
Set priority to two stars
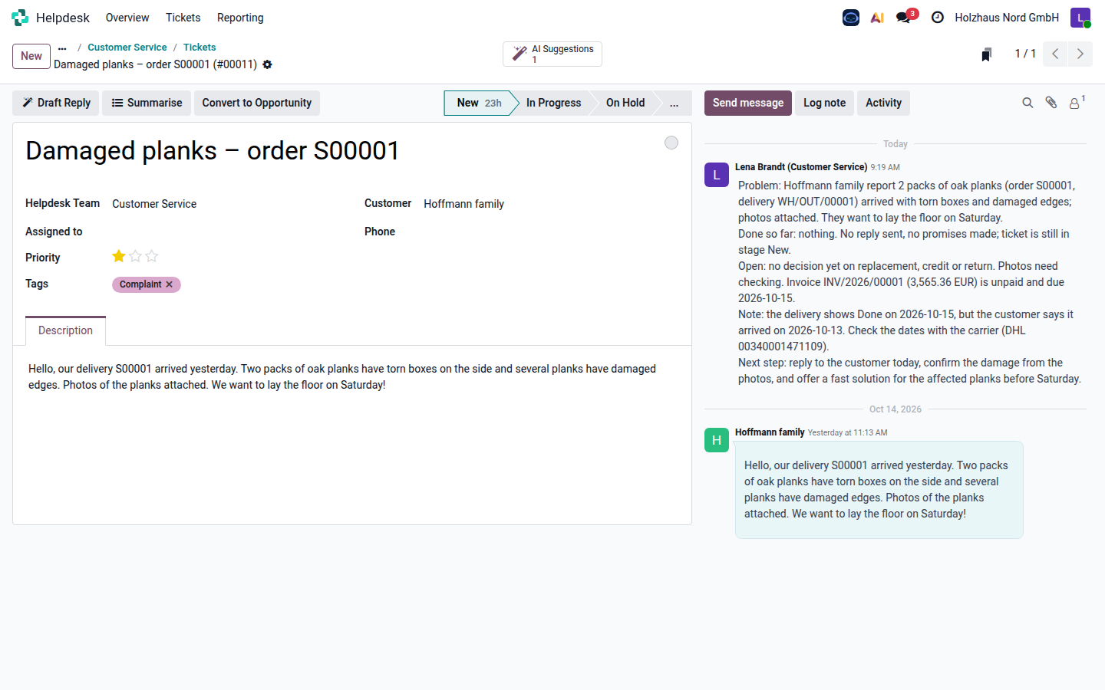[135, 256]
